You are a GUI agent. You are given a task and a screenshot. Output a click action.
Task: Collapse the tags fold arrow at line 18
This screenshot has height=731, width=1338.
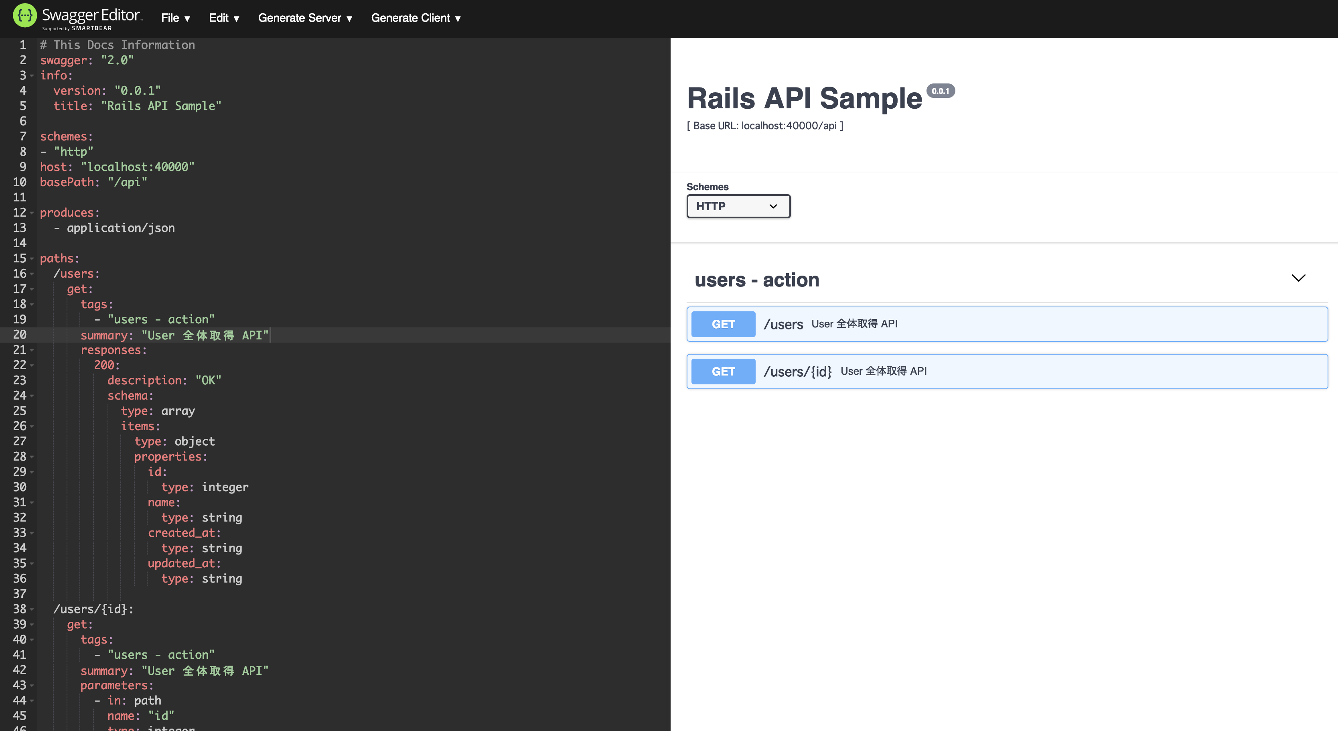(32, 305)
